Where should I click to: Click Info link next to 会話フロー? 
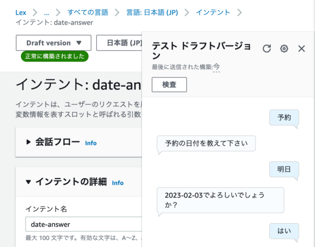pos(91,143)
